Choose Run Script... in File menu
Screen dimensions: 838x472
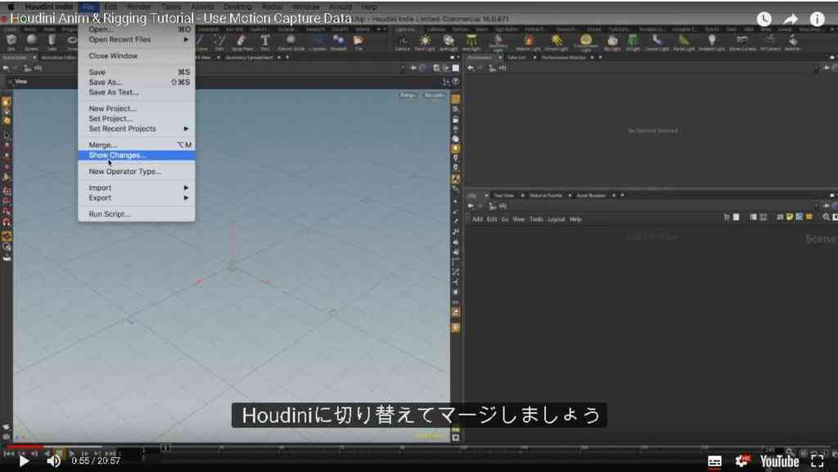[137, 214]
